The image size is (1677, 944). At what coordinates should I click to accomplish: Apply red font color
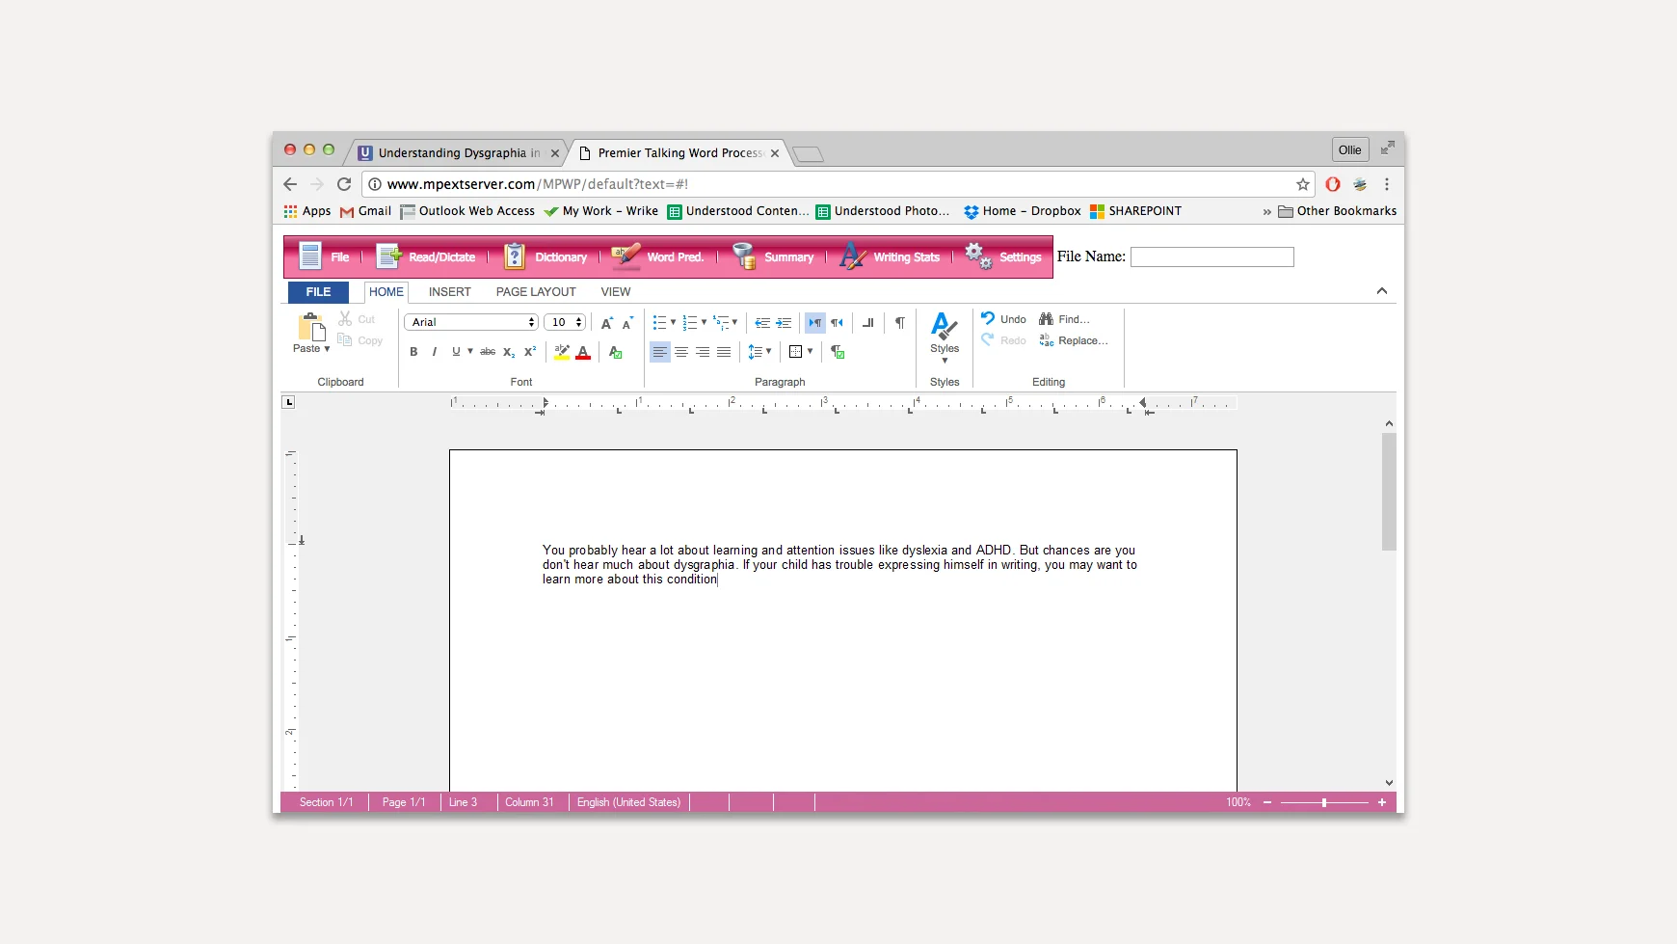(583, 352)
